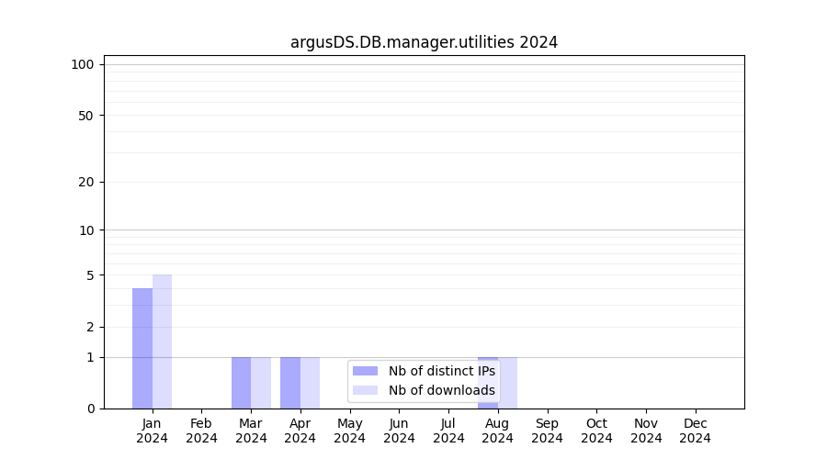Select the 50 y-axis tick label

86,116
